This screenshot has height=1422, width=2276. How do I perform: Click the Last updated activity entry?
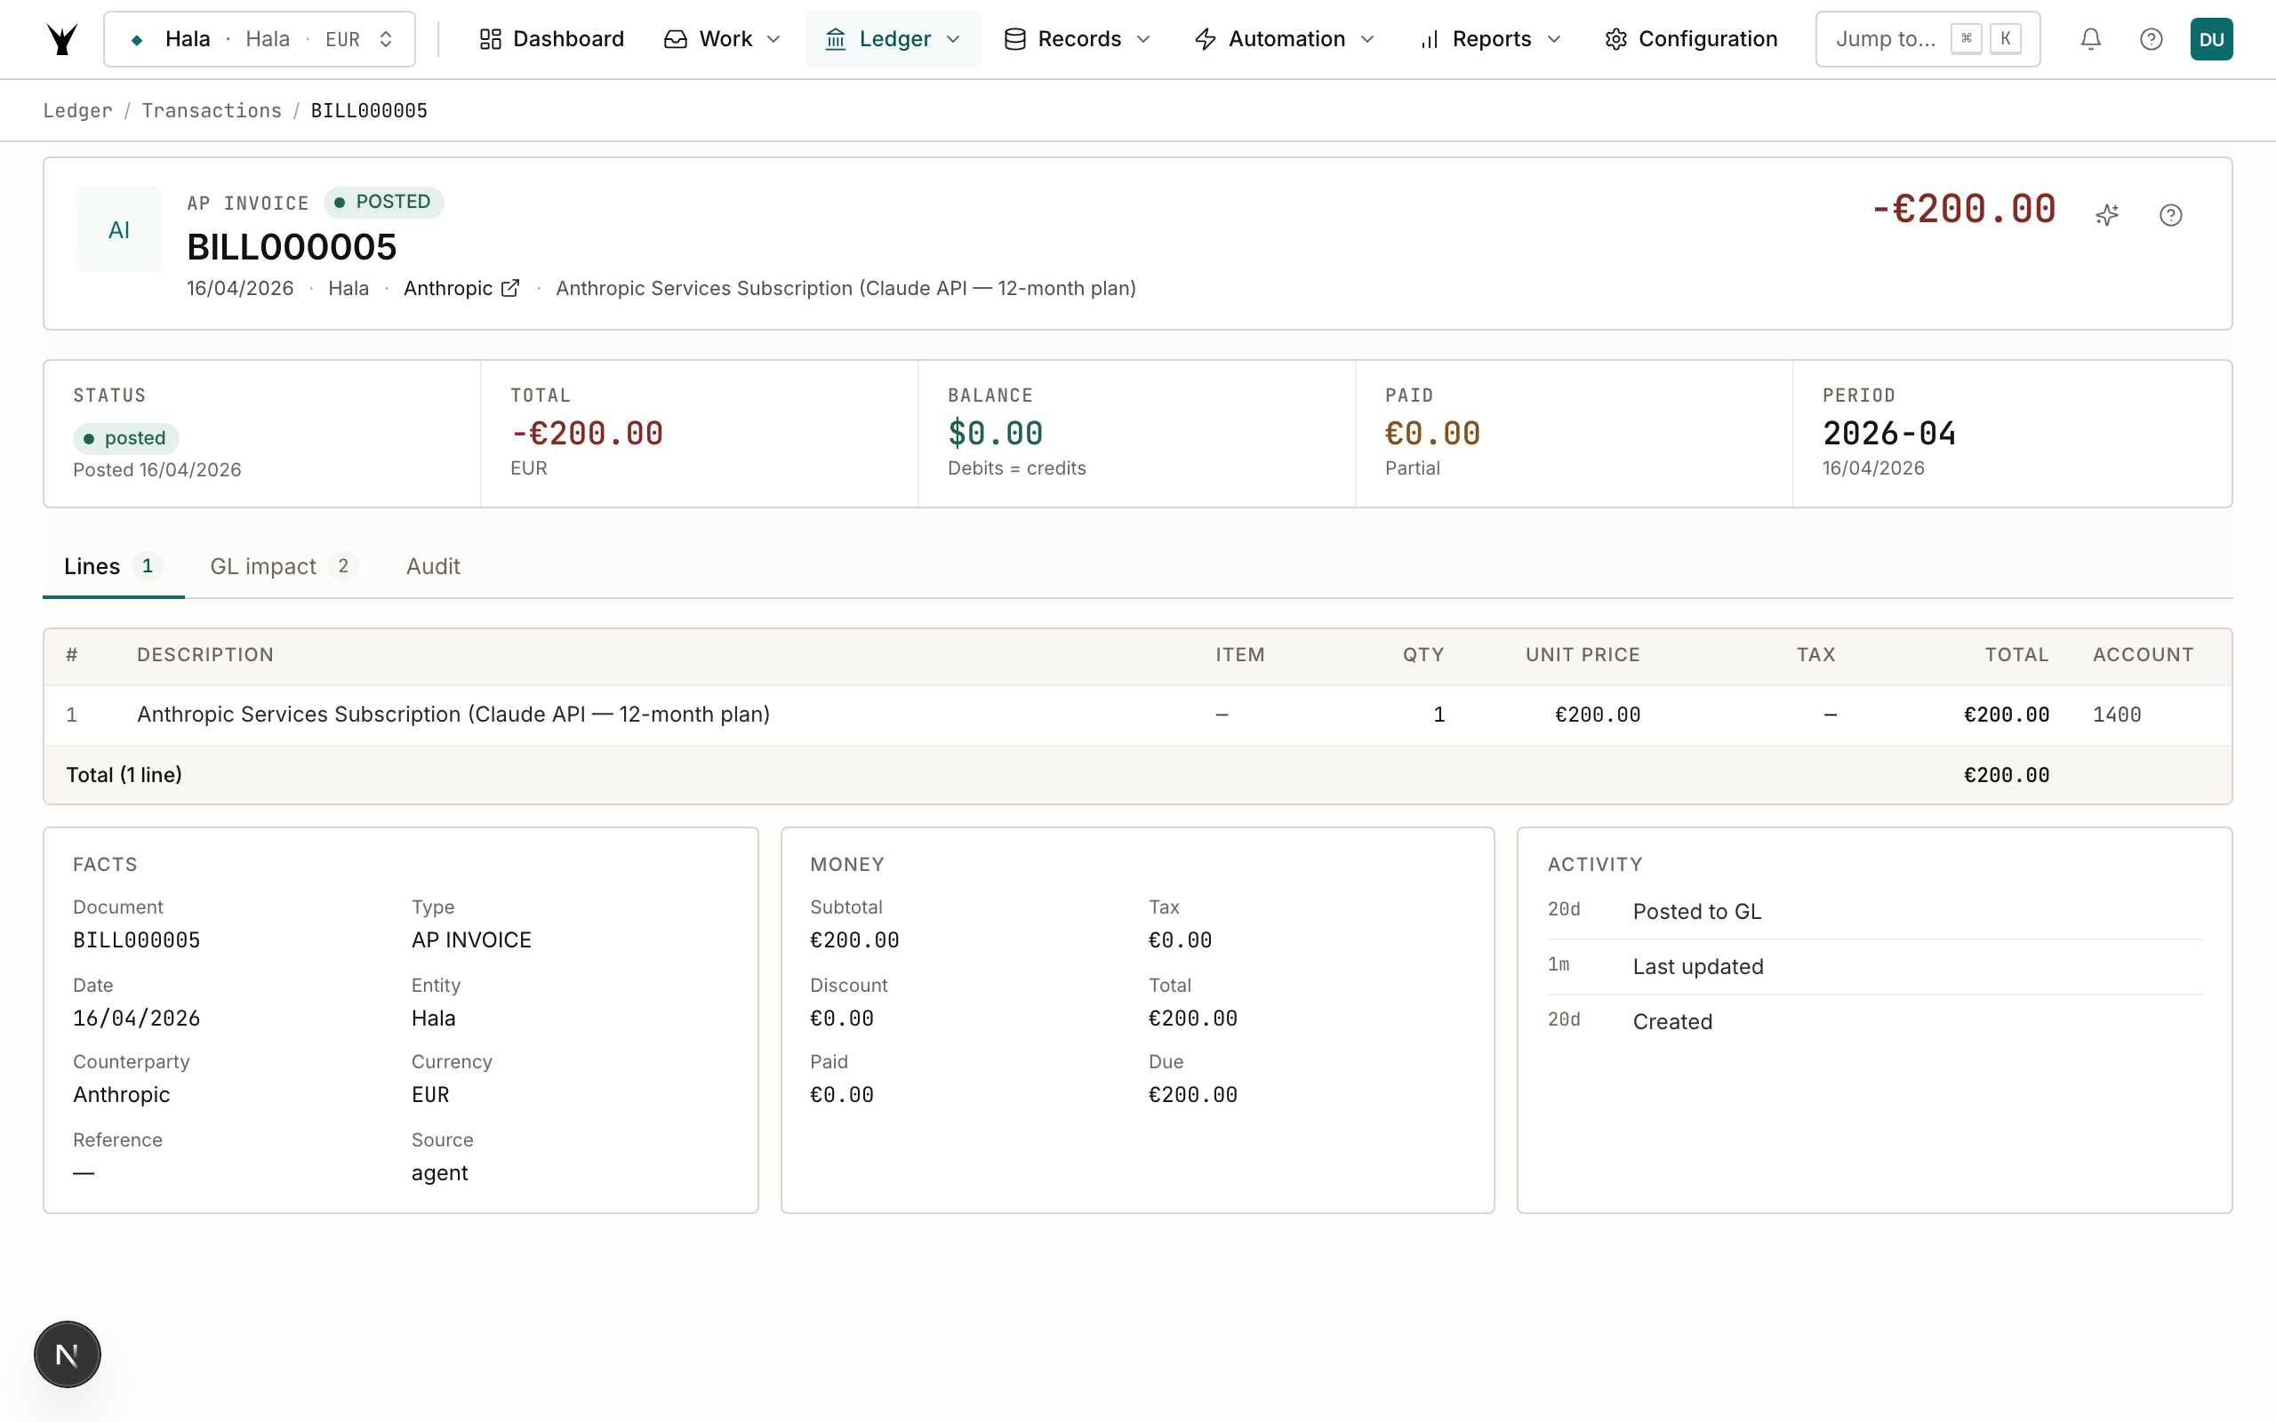pos(1874,967)
